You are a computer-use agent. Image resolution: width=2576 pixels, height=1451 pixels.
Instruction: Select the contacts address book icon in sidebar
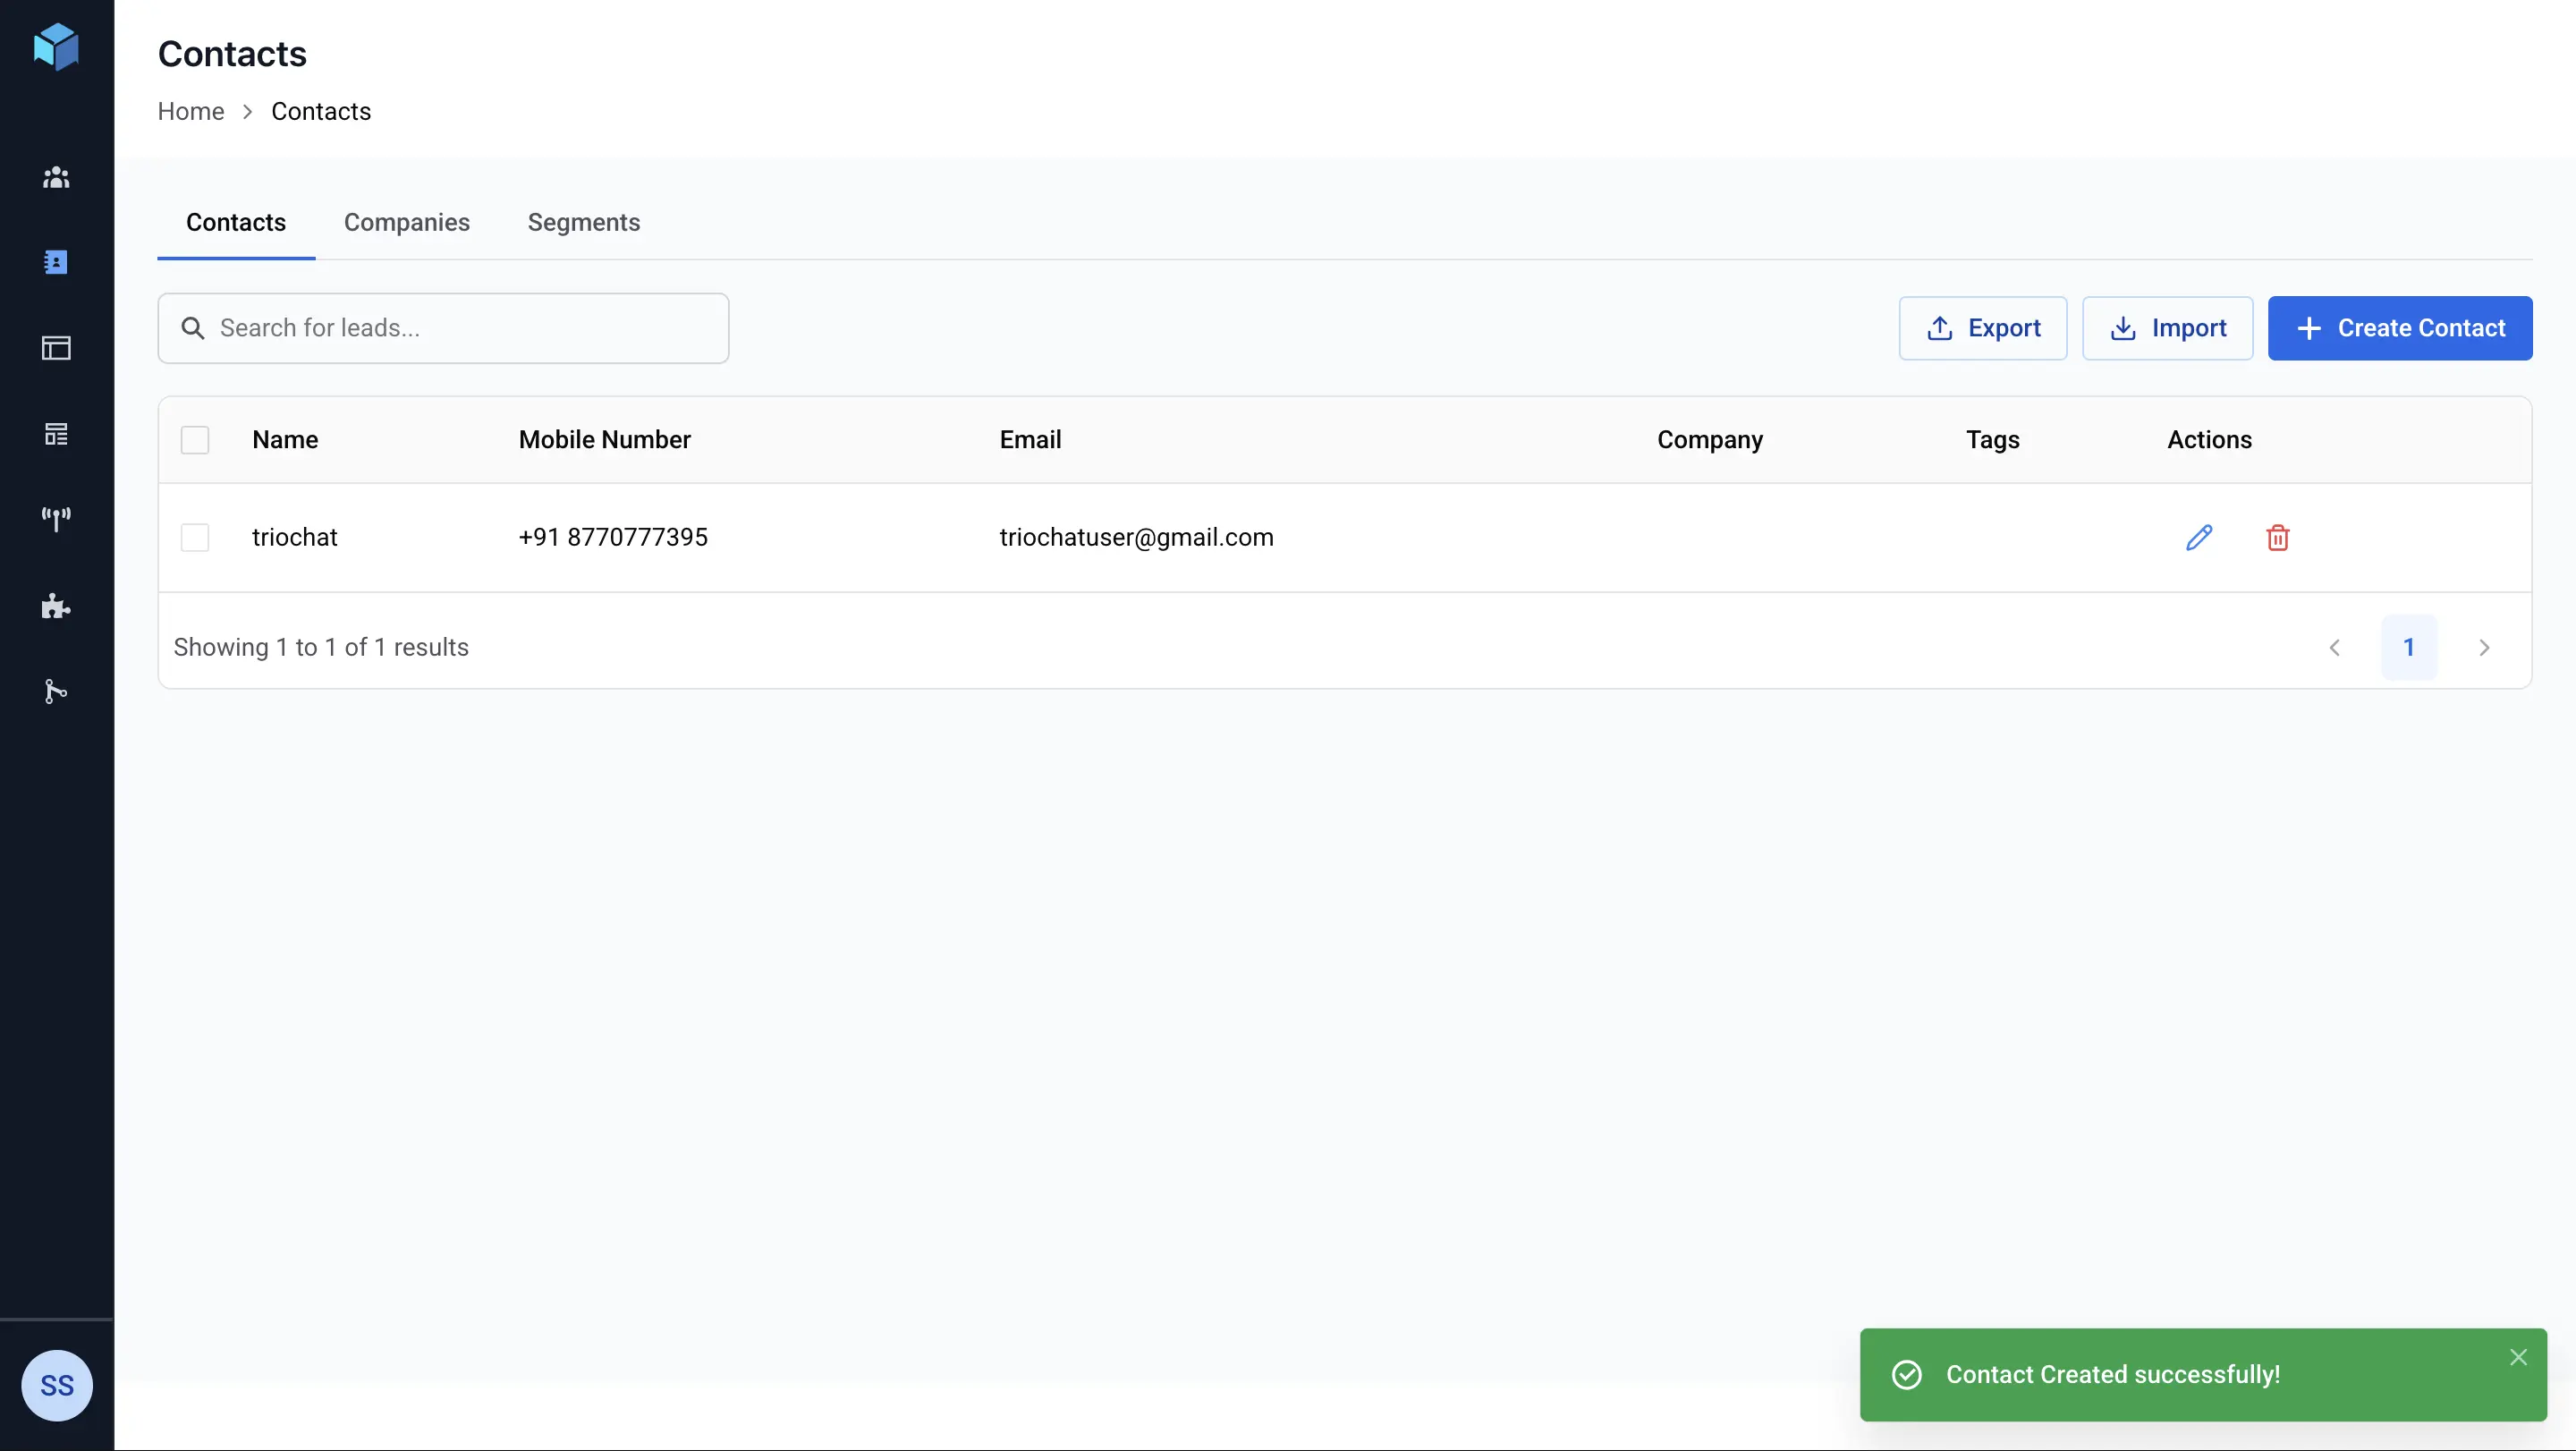point(56,262)
